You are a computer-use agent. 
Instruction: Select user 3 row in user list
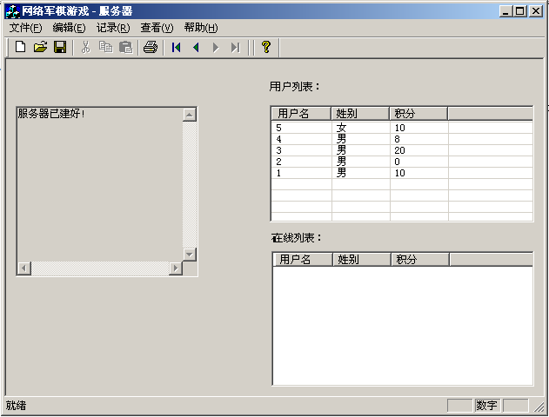tap(402, 150)
